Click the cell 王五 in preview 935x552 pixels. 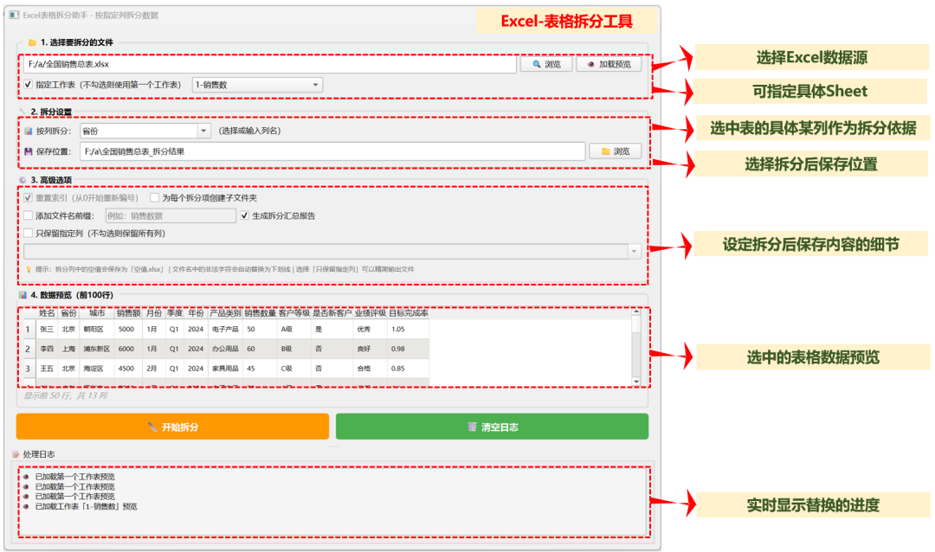47,369
